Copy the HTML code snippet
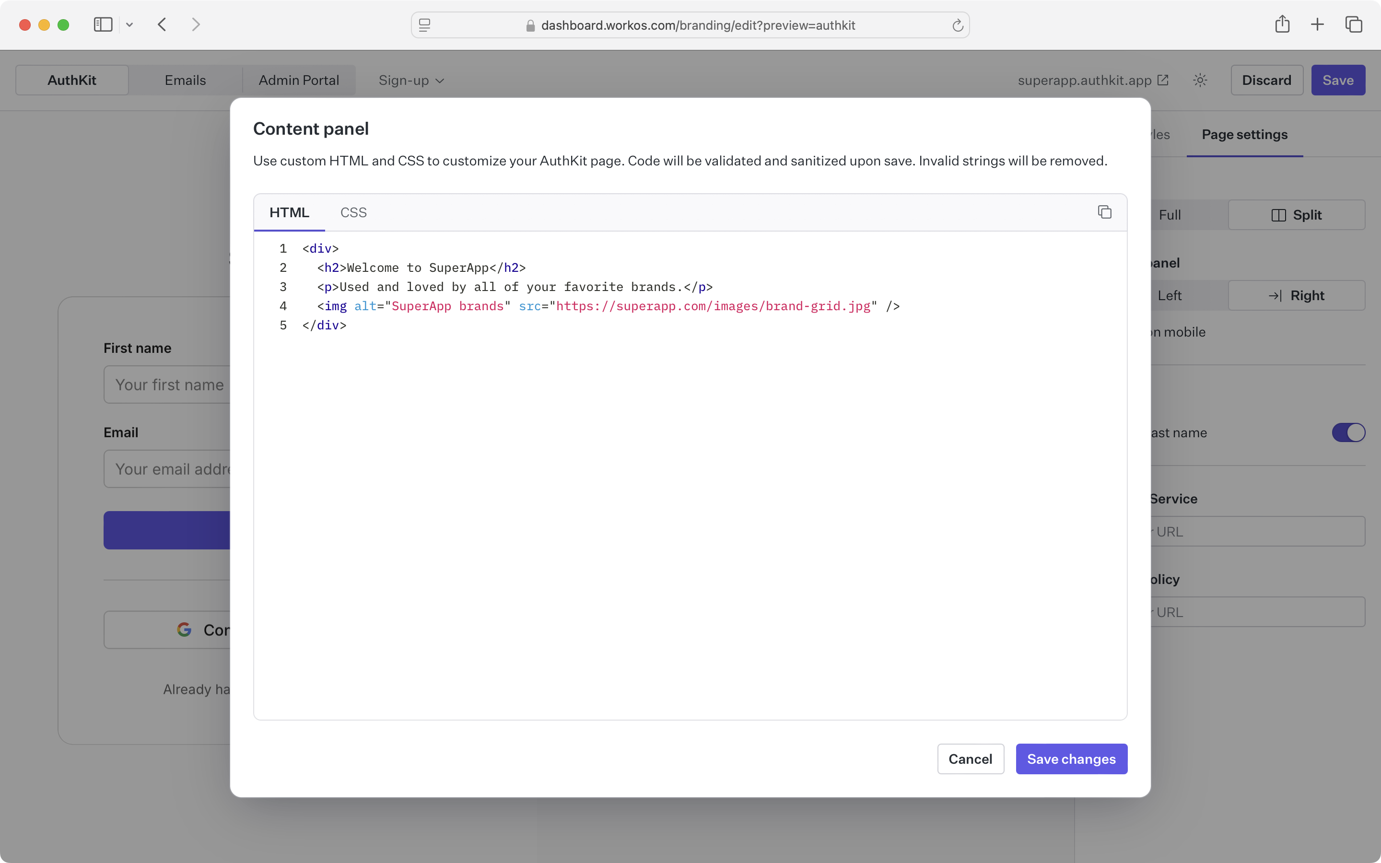This screenshot has height=863, width=1381. [1105, 211]
